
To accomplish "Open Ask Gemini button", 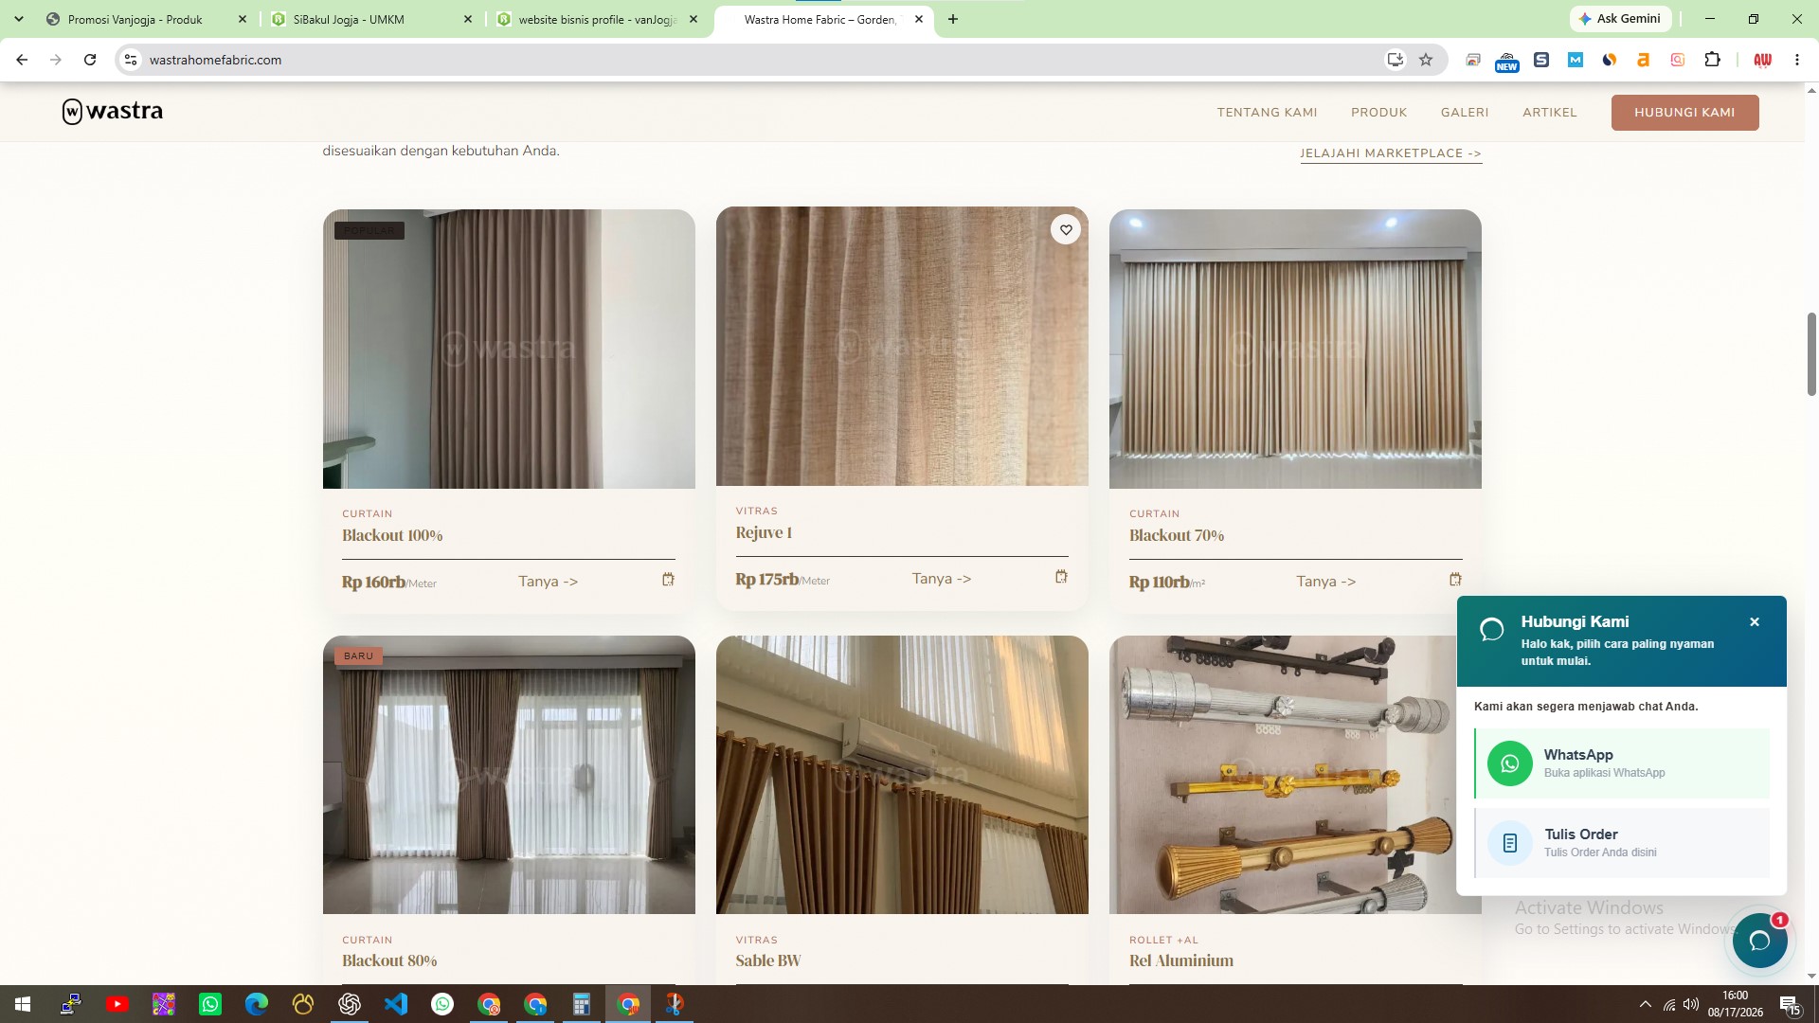I will point(1620,19).
